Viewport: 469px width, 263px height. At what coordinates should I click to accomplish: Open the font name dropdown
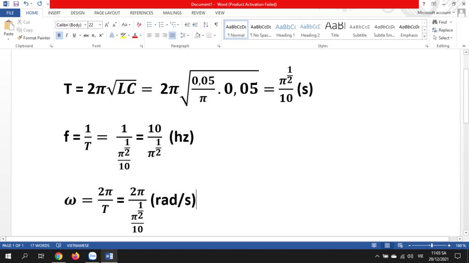(x=85, y=25)
